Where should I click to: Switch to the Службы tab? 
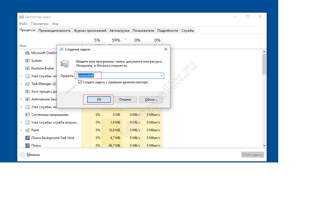coord(188,31)
